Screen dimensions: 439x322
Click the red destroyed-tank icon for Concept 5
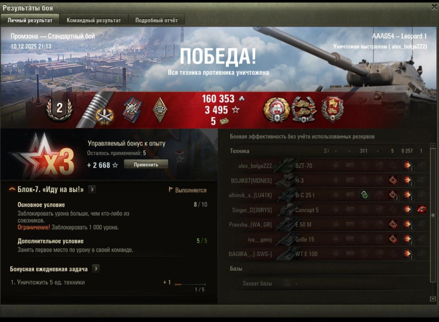pos(421,210)
